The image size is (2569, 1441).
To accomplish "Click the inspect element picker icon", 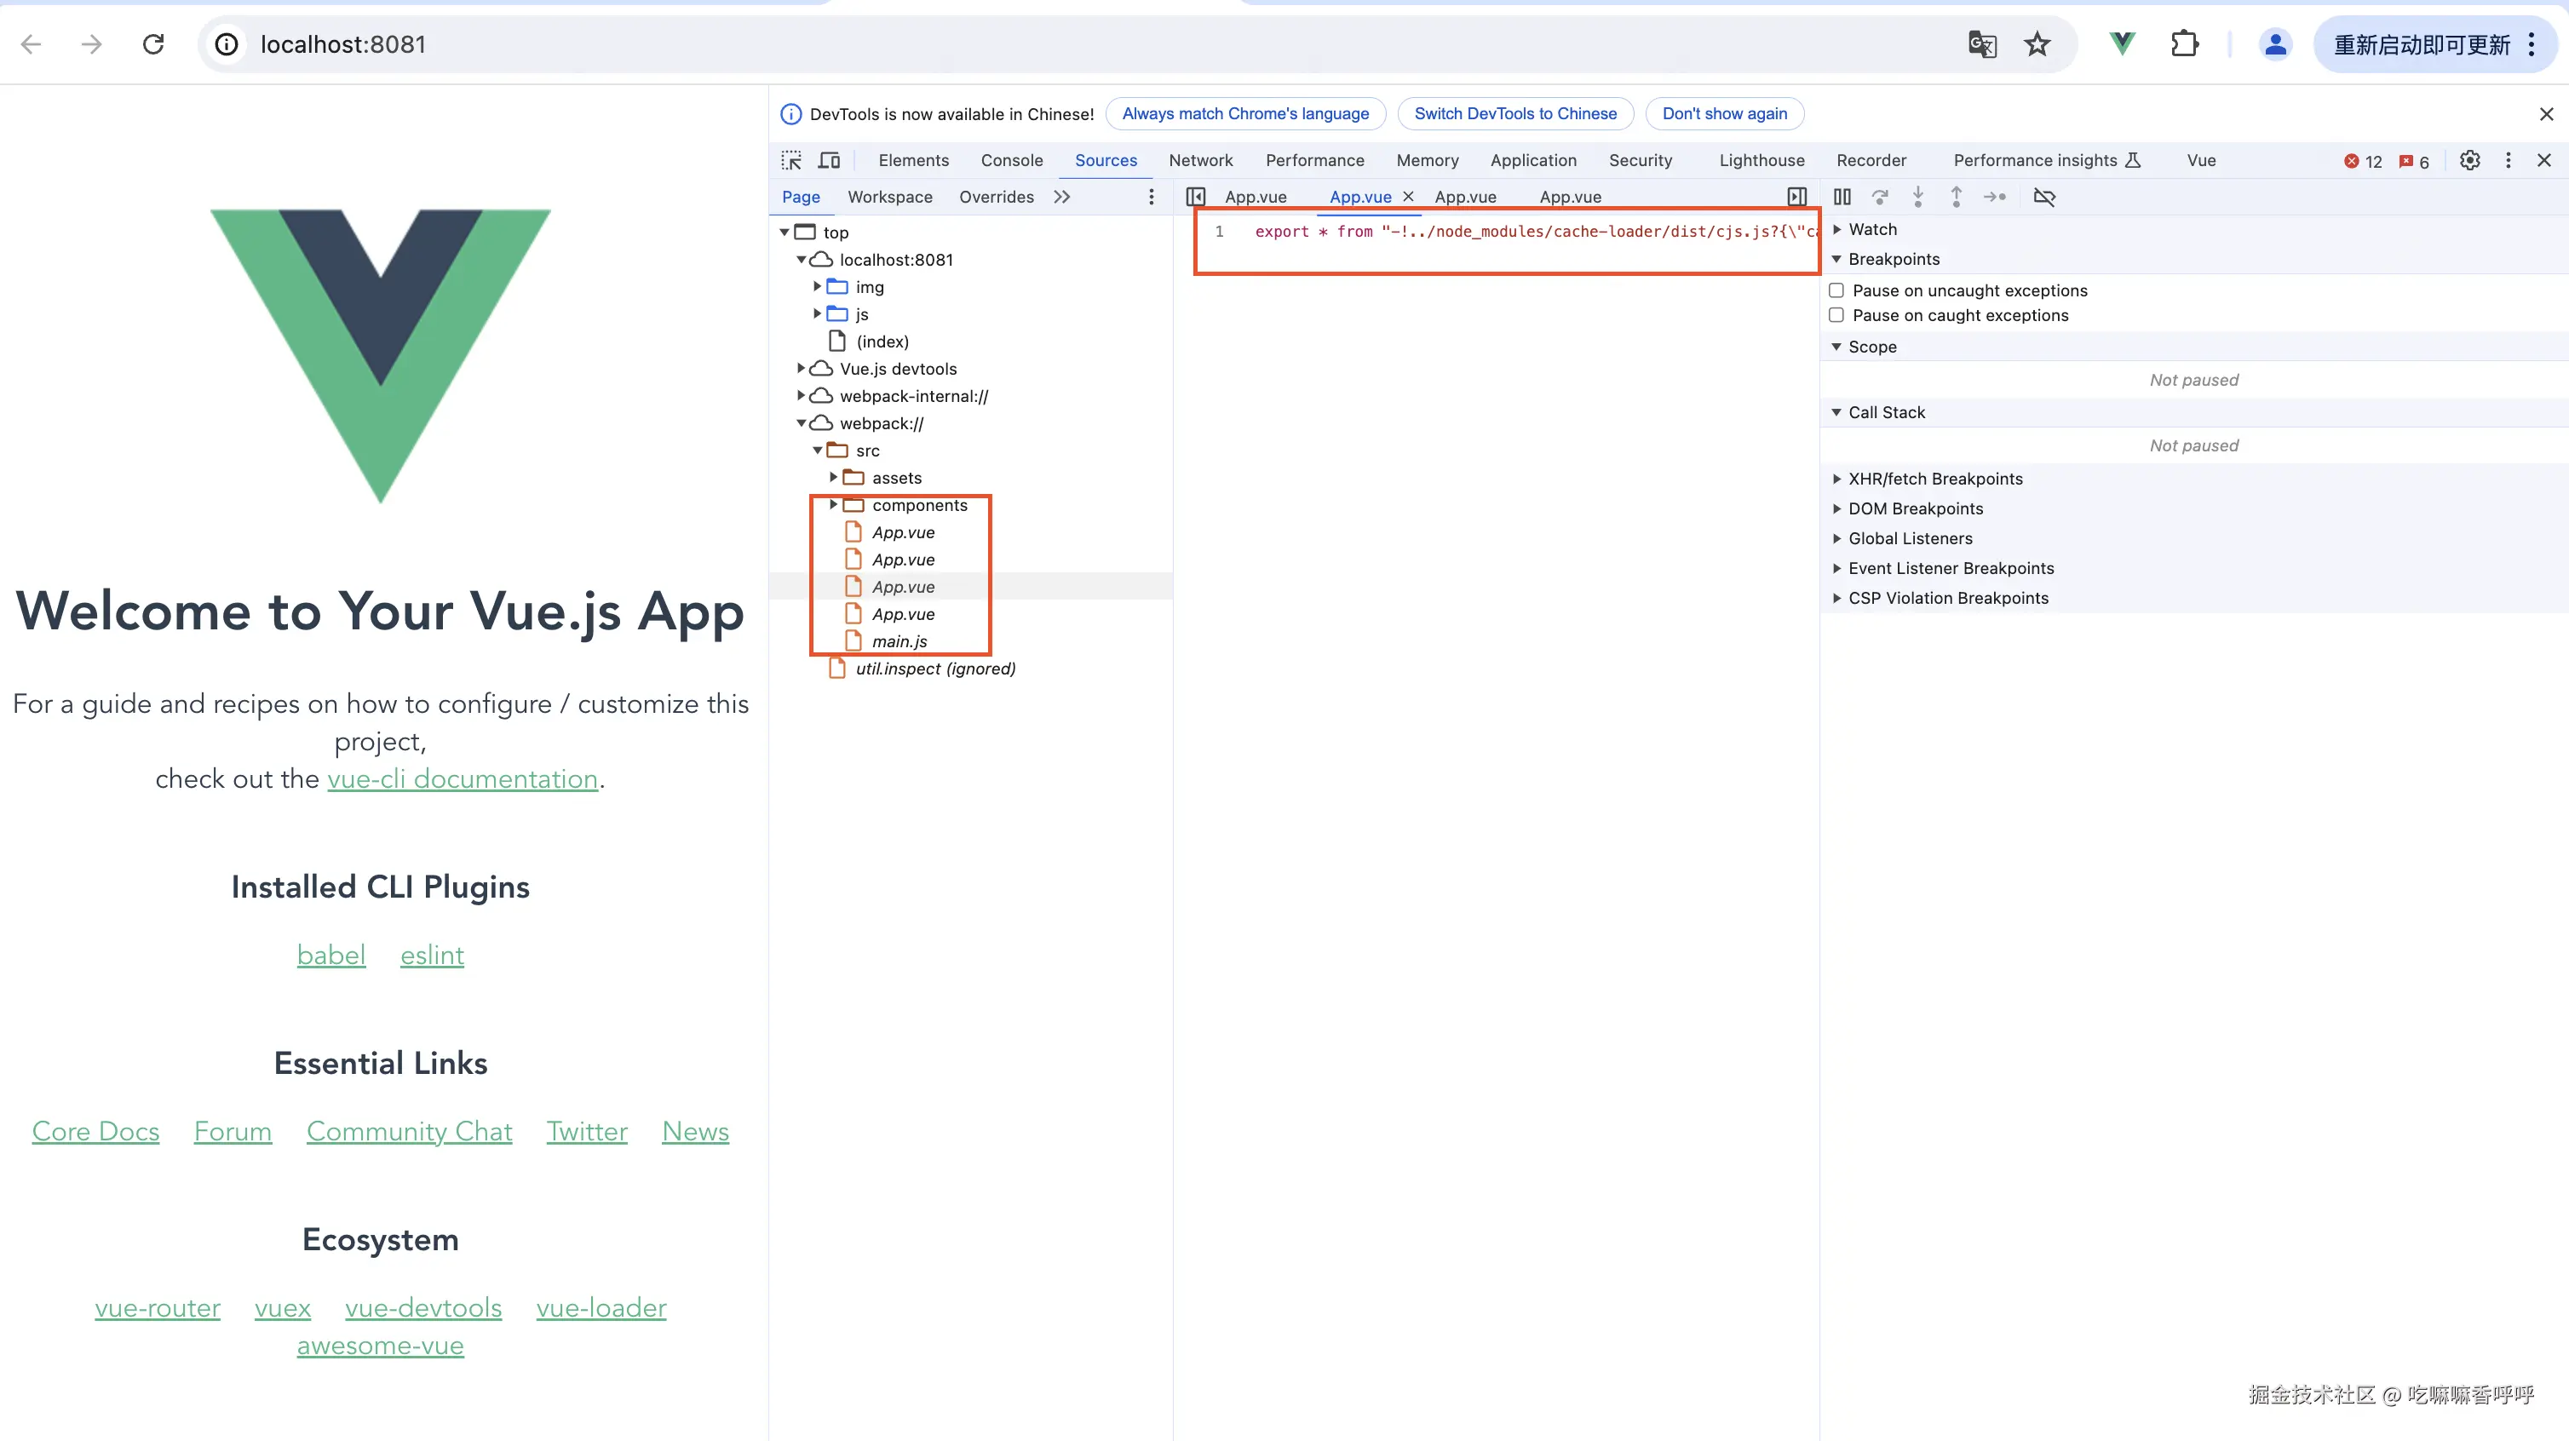I will [x=790, y=161].
